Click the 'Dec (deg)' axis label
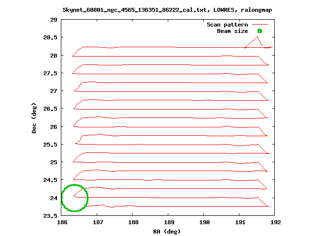The height and width of the screenshot is (236, 314). tap(34, 118)
